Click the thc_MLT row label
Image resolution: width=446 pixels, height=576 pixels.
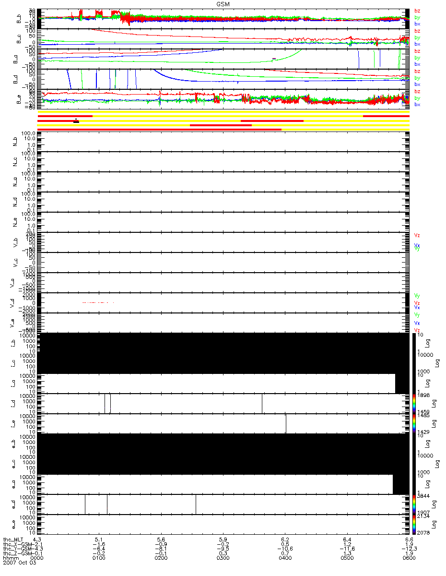[x=13, y=539]
